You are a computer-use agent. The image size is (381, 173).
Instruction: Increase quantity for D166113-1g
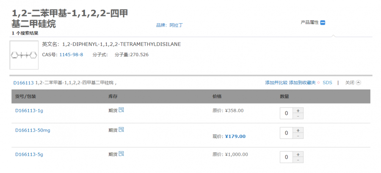pyautogui.click(x=298, y=111)
